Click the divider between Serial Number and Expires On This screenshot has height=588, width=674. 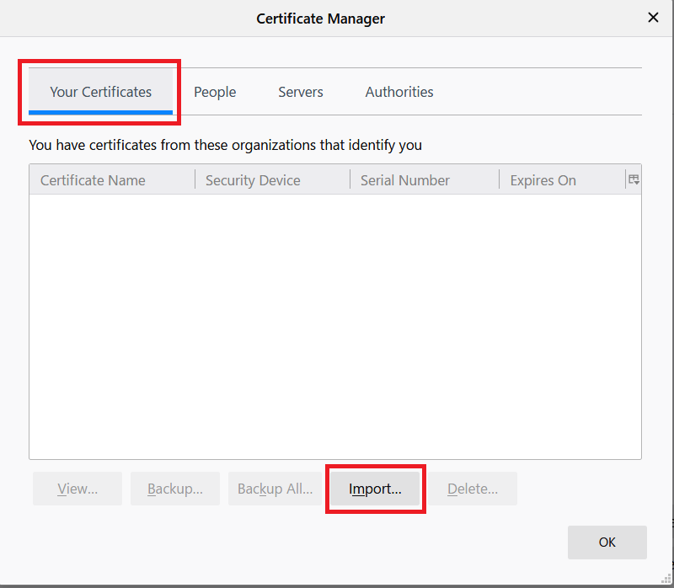[500, 179]
